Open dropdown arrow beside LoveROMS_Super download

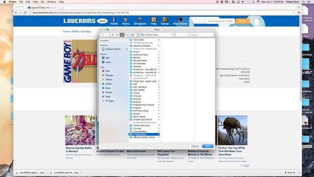click(x=80, y=173)
